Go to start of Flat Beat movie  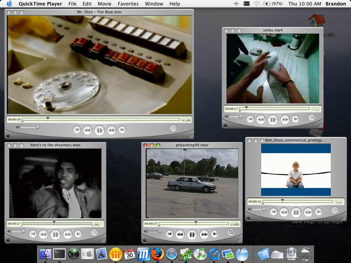77,129
